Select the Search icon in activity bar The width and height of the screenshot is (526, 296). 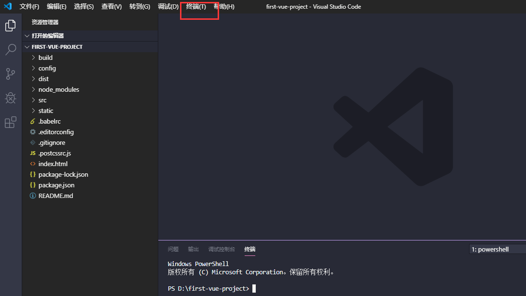pos(10,49)
